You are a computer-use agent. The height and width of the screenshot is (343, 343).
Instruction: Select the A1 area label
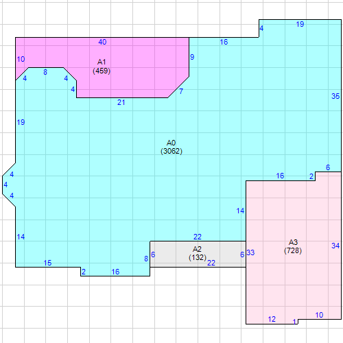(x=102, y=62)
